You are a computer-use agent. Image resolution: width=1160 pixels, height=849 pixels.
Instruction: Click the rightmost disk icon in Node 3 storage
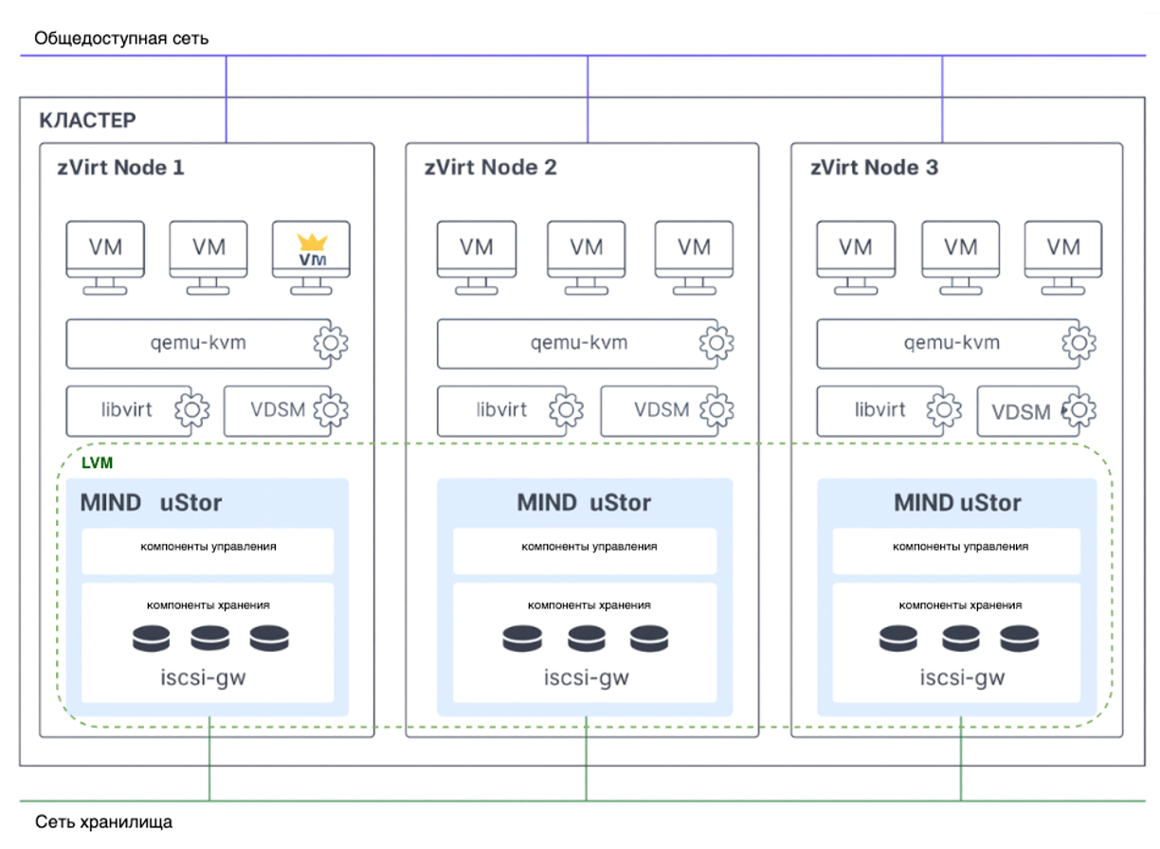click(x=1020, y=639)
